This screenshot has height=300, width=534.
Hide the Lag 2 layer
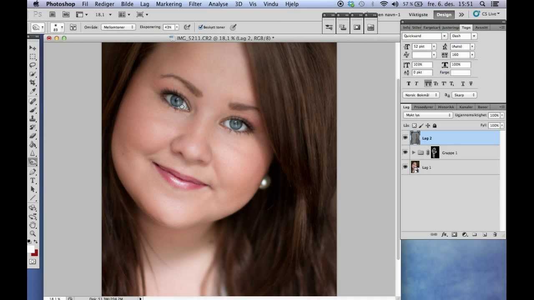pos(405,138)
